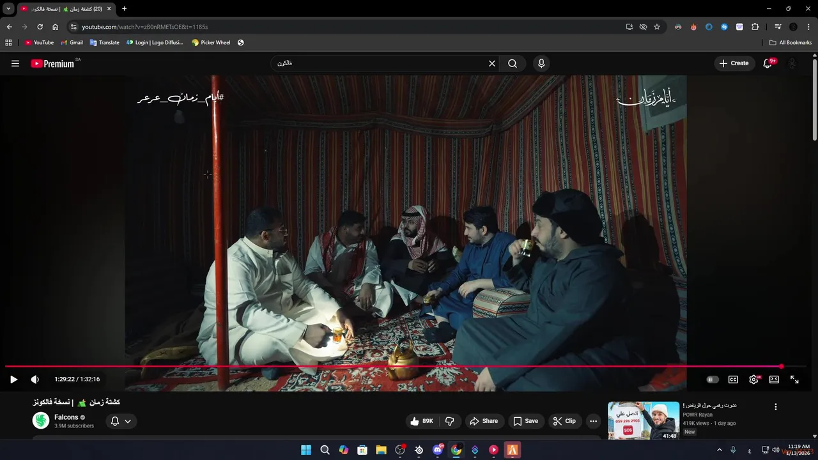Image resolution: width=818 pixels, height=460 pixels.
Task: Open the Extensions puzzle icon
Action: 755,27
